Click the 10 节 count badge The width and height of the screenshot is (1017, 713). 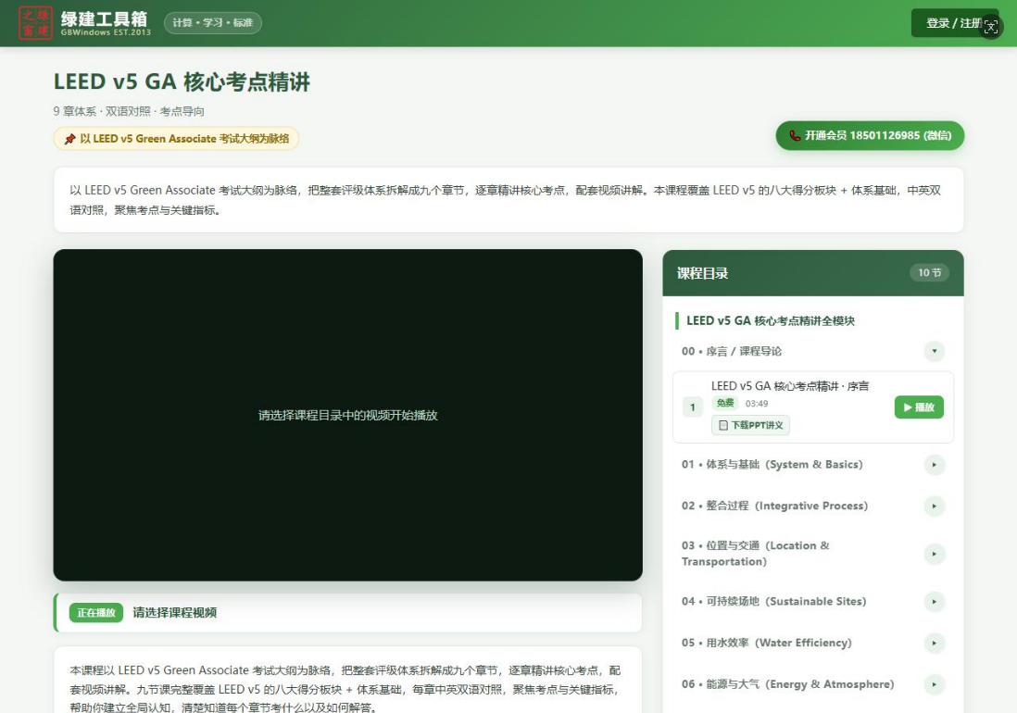click(929, 273)
